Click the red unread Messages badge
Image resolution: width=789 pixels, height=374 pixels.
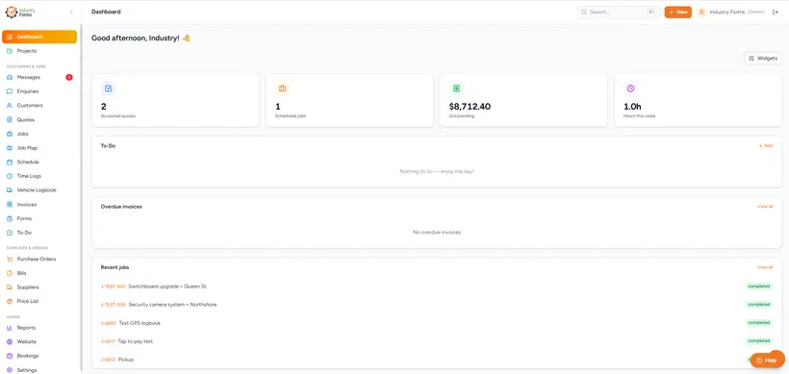(x=69, y=78)
